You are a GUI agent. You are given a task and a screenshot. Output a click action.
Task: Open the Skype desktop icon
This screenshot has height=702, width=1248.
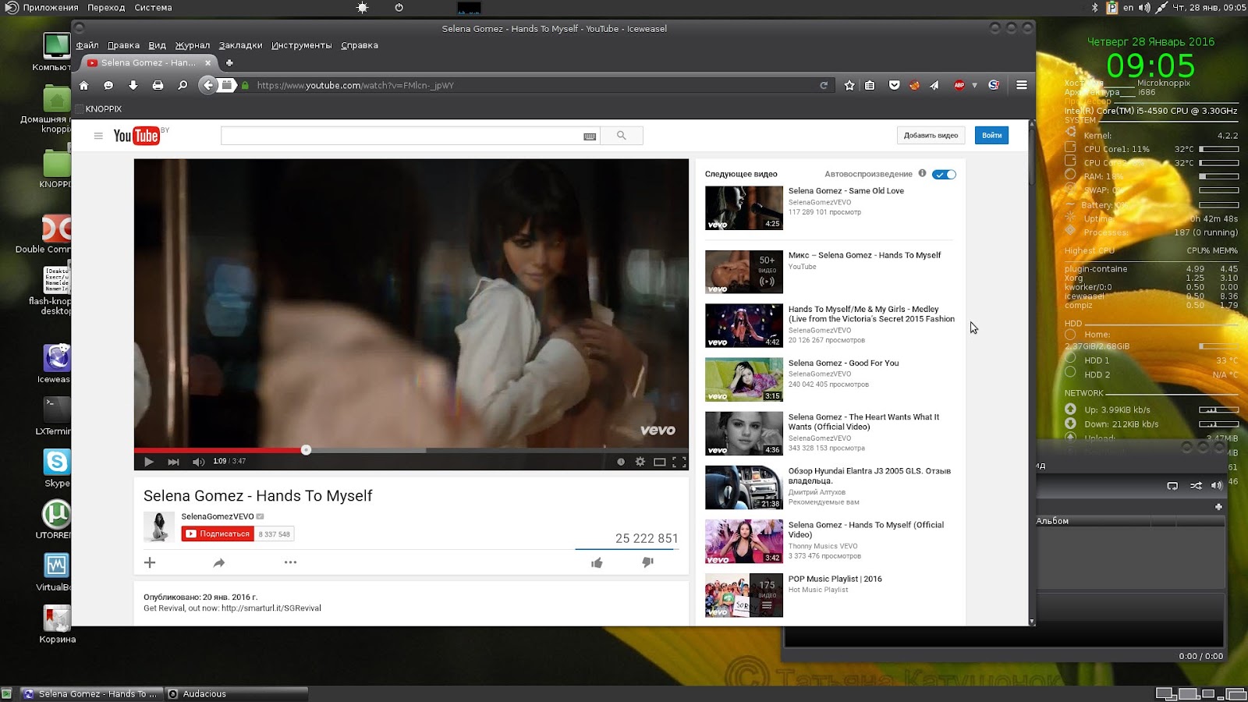(x=57, y=468)
